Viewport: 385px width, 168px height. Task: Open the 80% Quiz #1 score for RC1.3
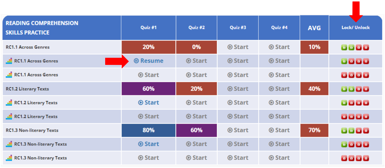(149, 130)
